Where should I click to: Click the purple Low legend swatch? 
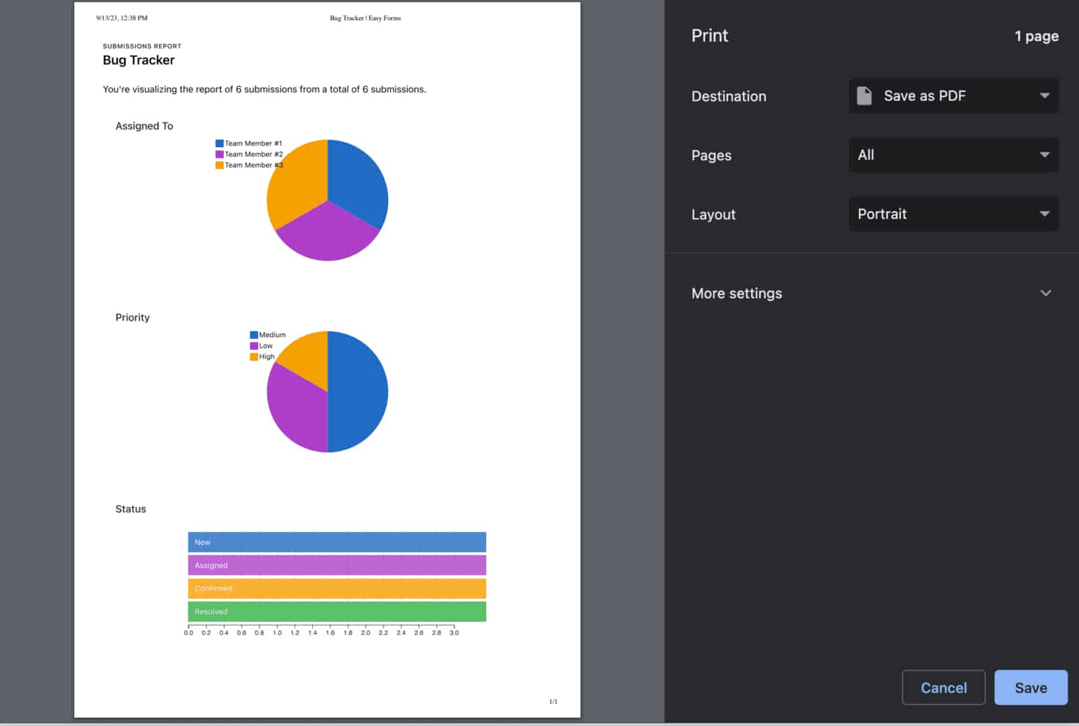tap(254, 346)
